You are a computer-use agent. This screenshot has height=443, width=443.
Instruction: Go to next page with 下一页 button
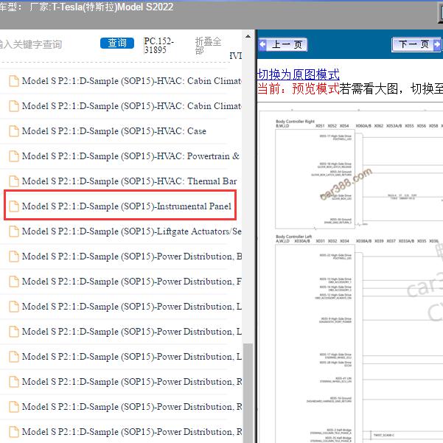416,44
